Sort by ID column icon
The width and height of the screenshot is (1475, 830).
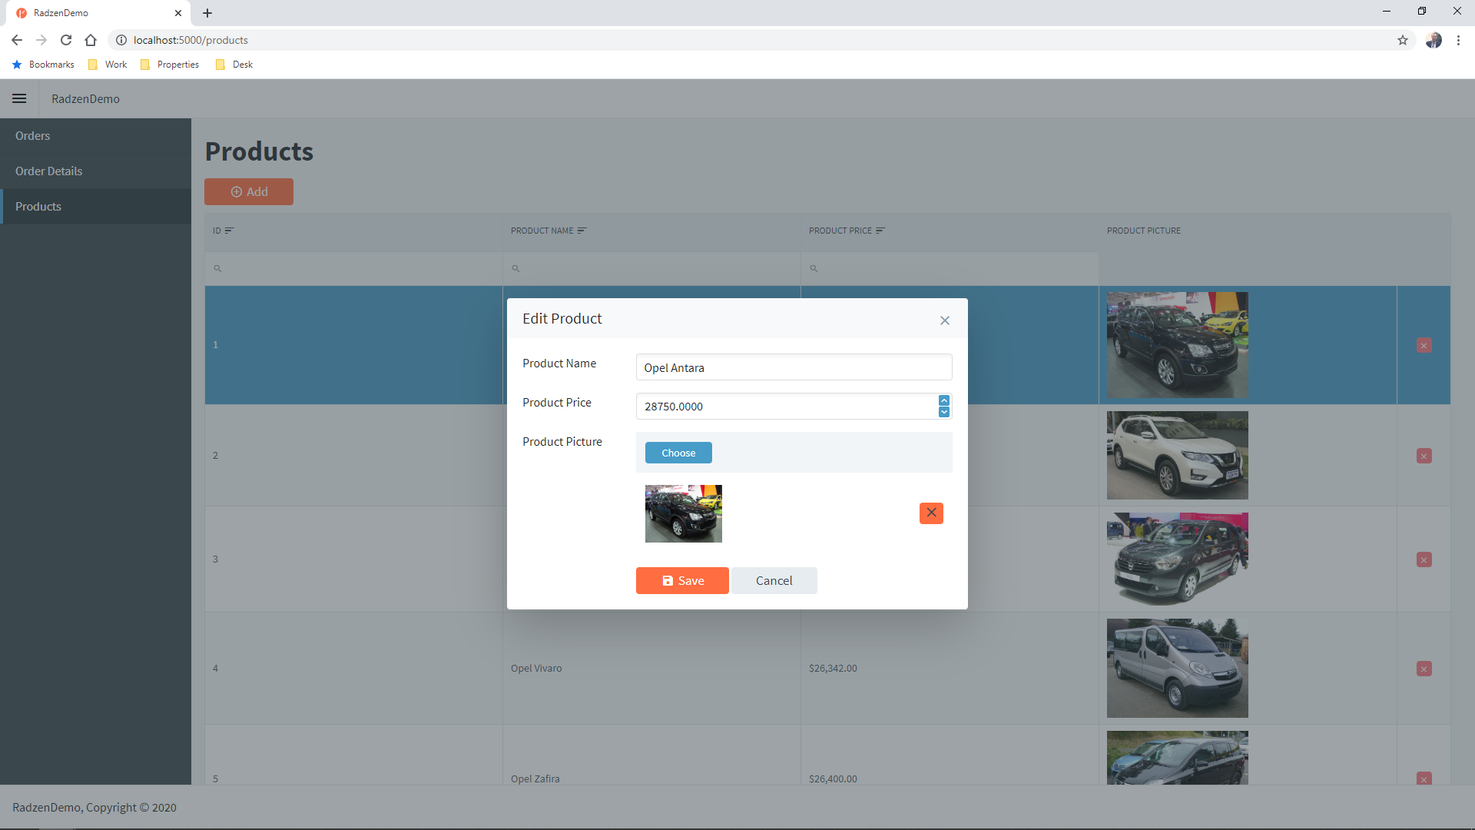(229, 231)
